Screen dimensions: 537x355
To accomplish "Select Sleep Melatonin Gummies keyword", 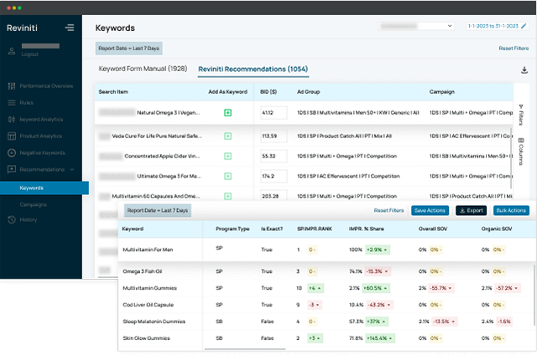I will pos(154,322).
